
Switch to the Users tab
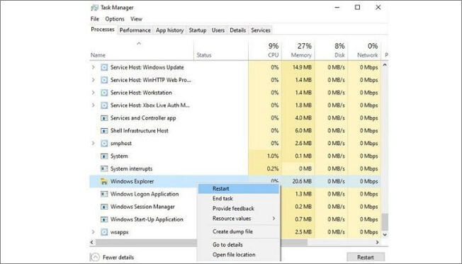(x=218, y=30)
